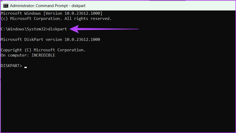
Task: Click the typed "diskpart" command in the console
Action: point(57,29)
